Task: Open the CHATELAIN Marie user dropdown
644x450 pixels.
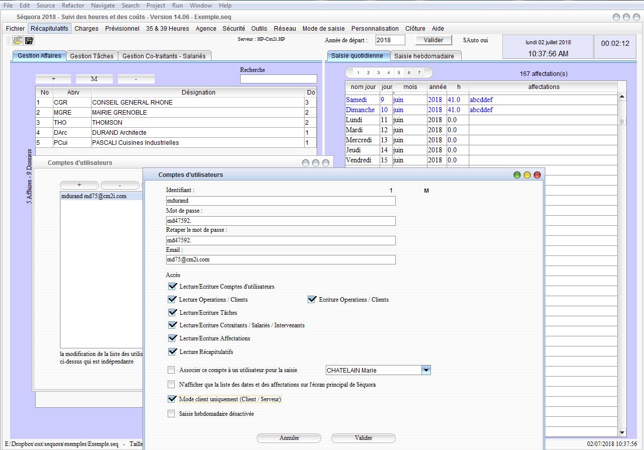Action: 425,370
